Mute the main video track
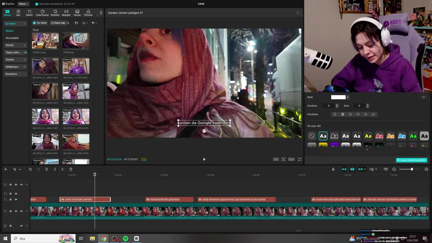 tap(21, 211)
